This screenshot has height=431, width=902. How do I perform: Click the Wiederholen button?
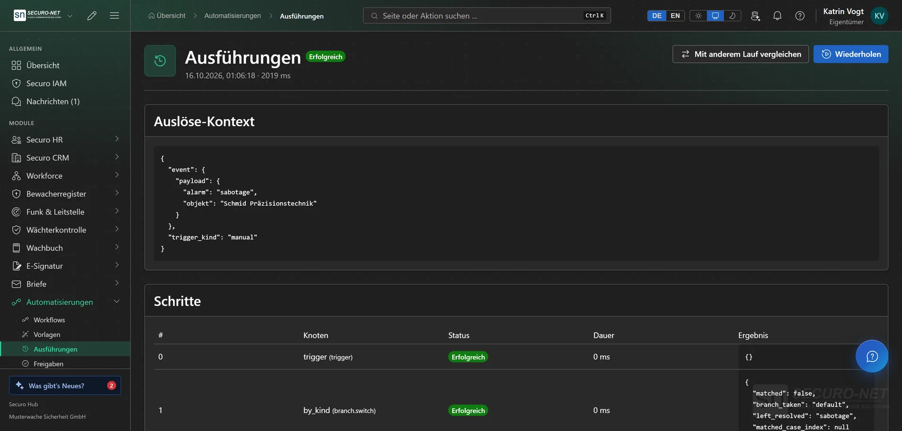851,54
